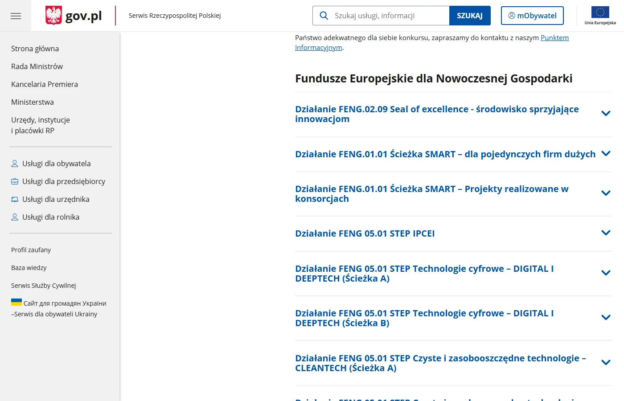Viewport: 624px width, 401px height.
Task: Open Usługi dla rolnika label
Action: (x=51, y=217)
